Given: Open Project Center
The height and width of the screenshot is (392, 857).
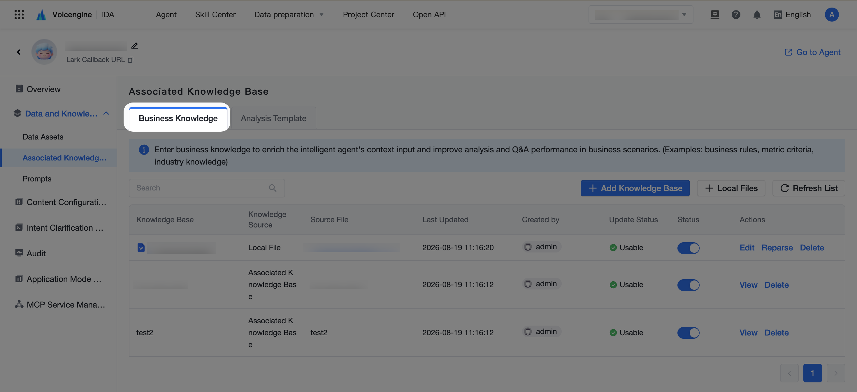Looking at the screenshot, I should point(368,15).
